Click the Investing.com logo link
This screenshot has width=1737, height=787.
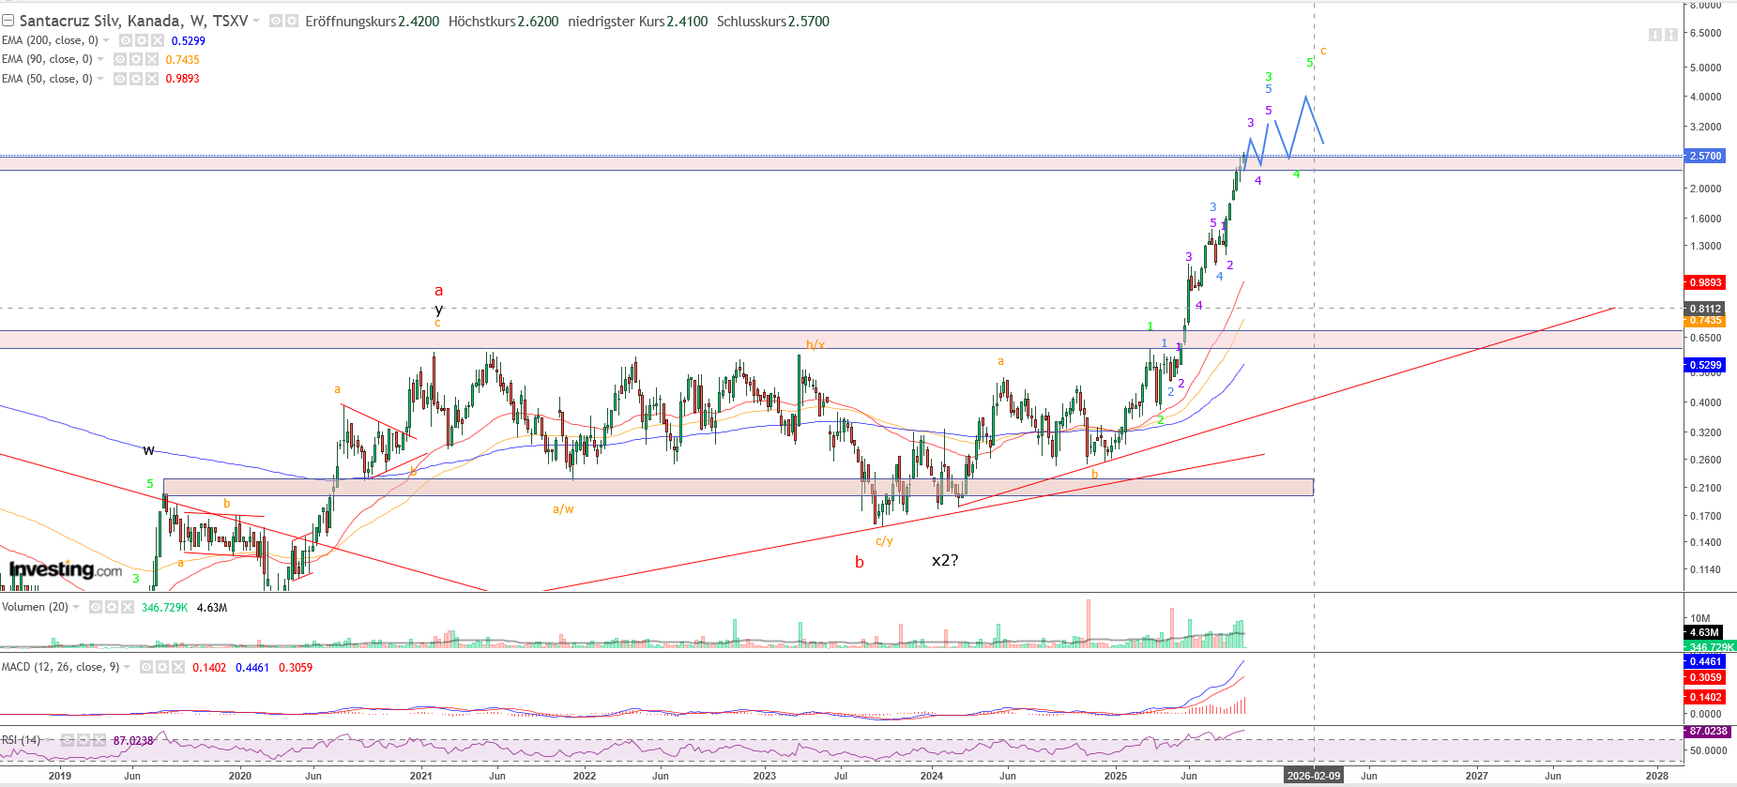point(66,569)
